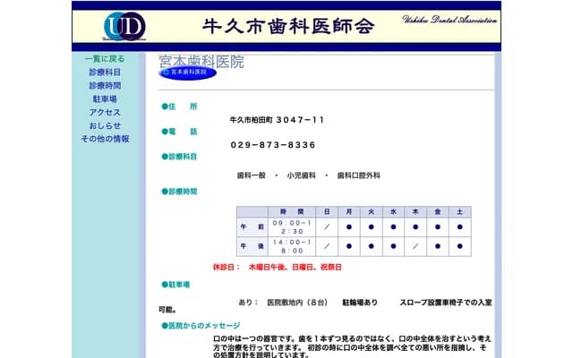
Task: Click 歯科口腔外科 specialty text
Action: (358, 175)
